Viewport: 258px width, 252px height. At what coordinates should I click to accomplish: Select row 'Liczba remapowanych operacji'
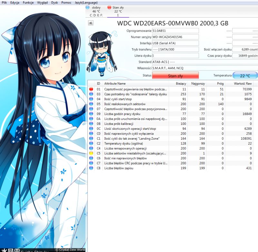(x=170, y=148)
